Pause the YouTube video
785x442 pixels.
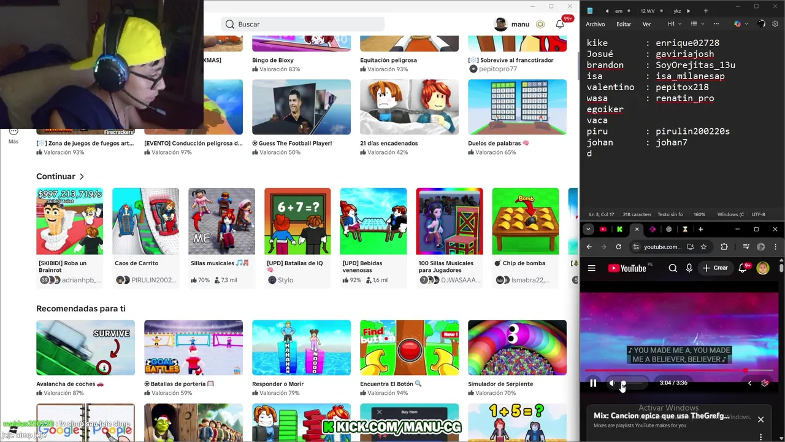coord(593,383)
